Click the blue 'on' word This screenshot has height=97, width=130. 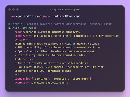pyautogui.click(x=74, y=44)
